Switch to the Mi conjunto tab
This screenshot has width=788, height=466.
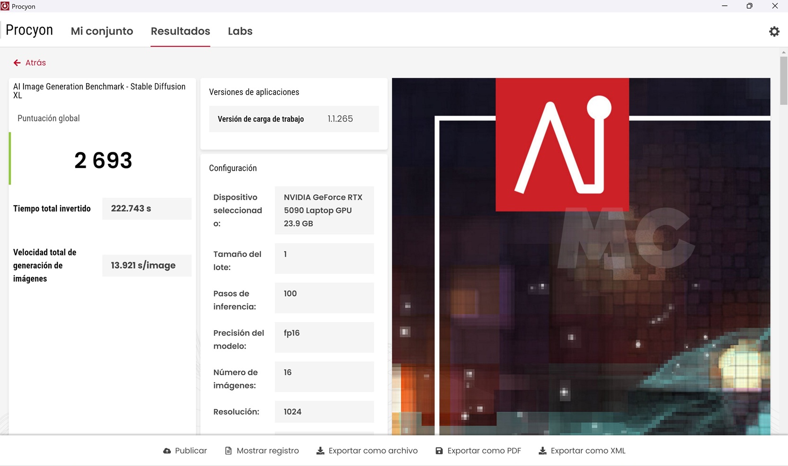point(102,31)
